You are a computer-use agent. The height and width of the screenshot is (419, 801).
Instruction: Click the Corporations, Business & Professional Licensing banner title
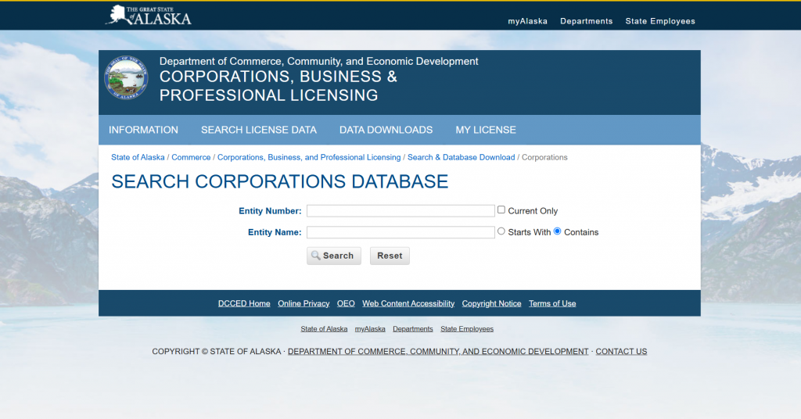[278, 86]
